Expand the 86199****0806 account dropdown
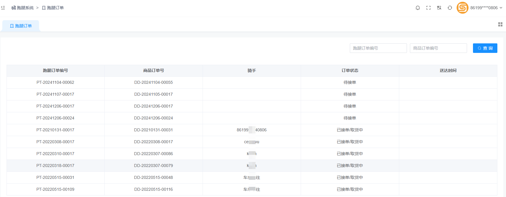The width and height of the screenshot is (506, 197). [x=486, y=8]
